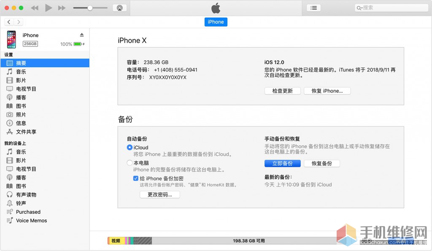Viewport: 432px width, 251px height.
Task: Open 电视节目 under 设置
Action: 45,89
